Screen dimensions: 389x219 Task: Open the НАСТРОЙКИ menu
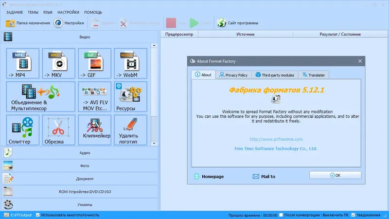(68, 12)
